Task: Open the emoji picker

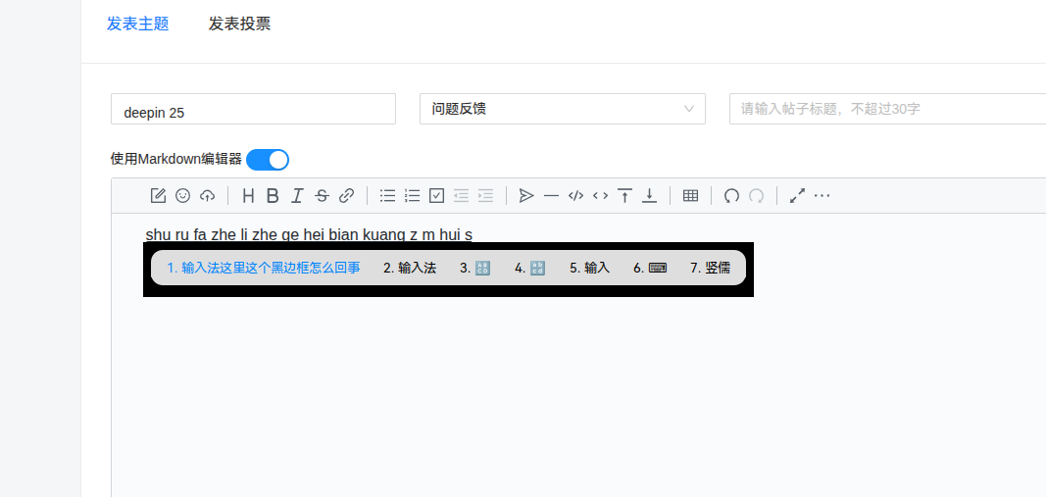Action: (182, 195)
